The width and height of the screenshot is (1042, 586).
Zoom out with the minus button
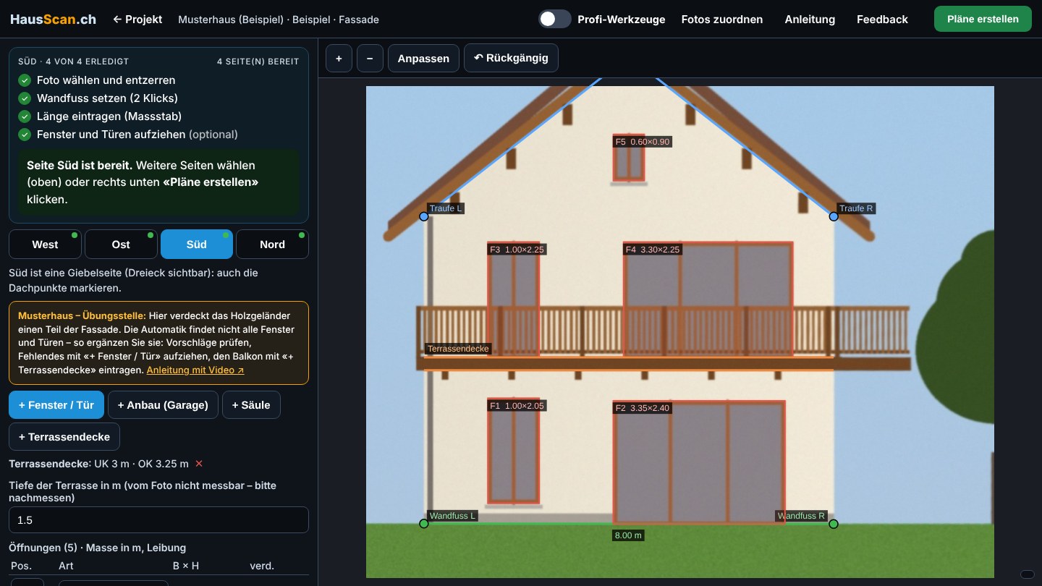370,58
